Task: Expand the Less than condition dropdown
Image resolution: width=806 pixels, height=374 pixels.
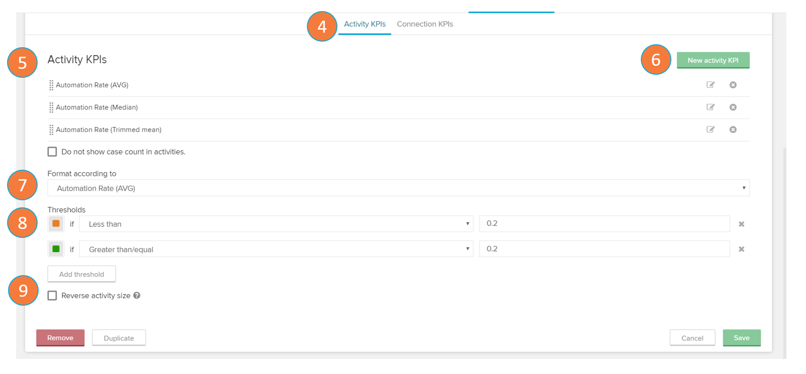Action: (276, 224)
